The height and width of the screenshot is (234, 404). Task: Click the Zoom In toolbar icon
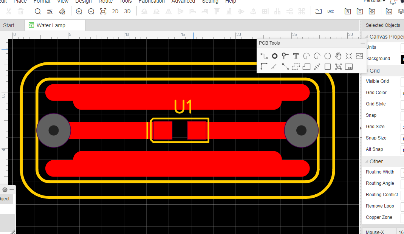coord(79,11)
